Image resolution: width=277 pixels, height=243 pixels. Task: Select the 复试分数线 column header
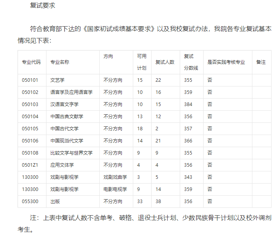click(x=191, y=62)
